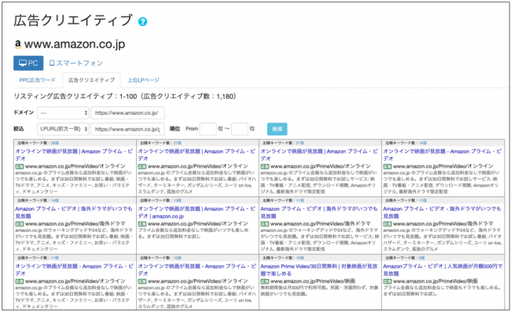Click プライム会員なら追加料金なし description in 9個 card

tap(443, 291)
